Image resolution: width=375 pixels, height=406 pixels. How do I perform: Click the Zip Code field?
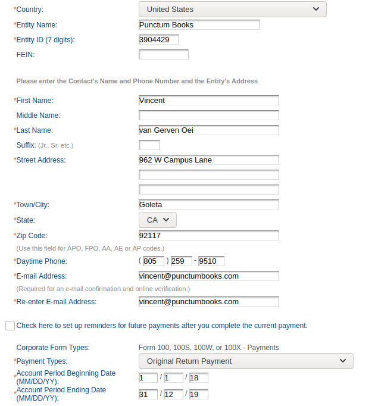click(x=208, y=236)
